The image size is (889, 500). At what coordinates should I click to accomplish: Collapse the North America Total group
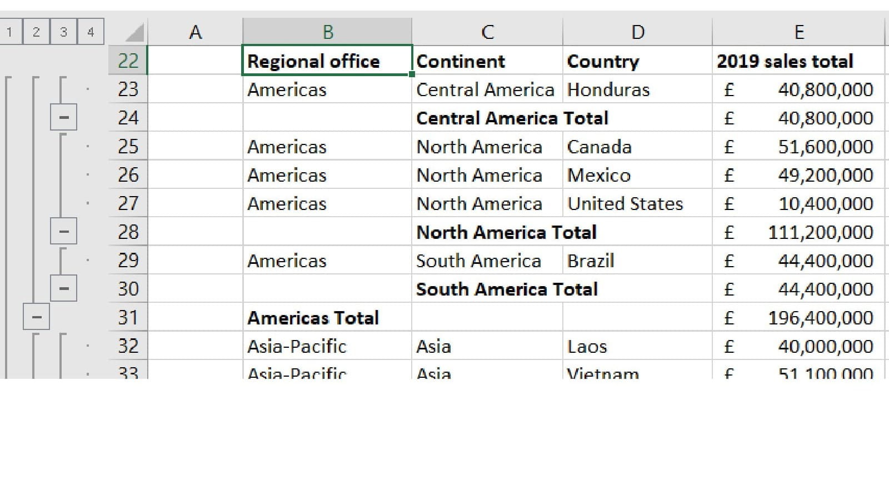(63, 232)
